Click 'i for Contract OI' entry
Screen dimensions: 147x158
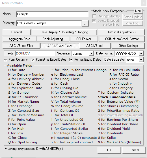click(x=65, y=111)
